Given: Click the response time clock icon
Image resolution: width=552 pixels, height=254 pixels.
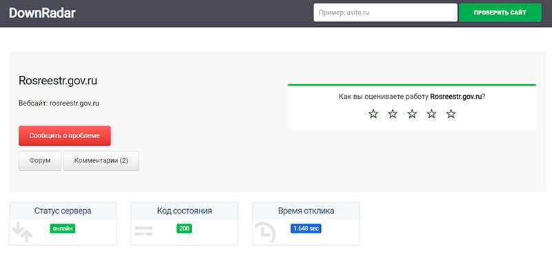Looking at the screenshot, I should tap(265, 232).
